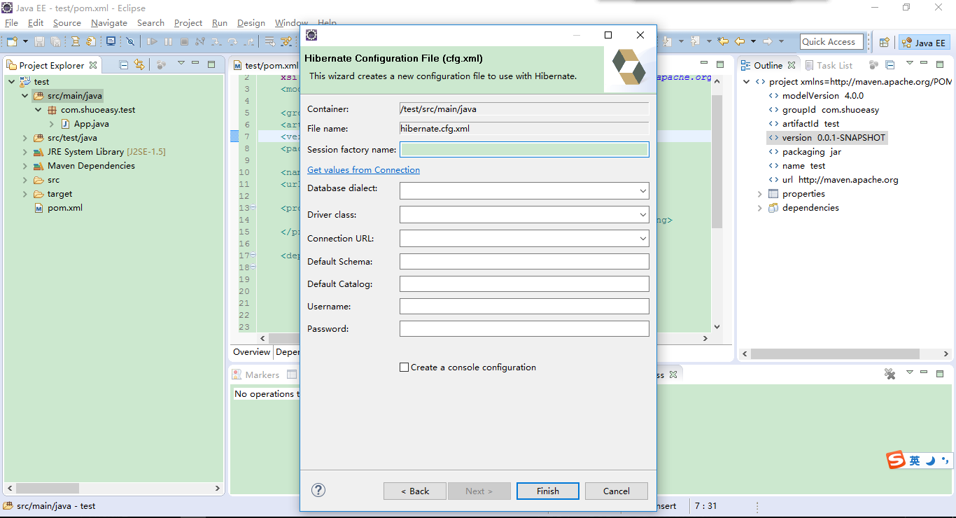This screenshot has width=956, height=518.
Task: Expand the Maven Dependencies node
Action: (x=25, y=166)
